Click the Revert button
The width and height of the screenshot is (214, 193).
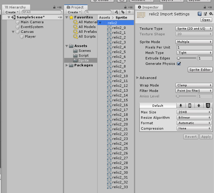(191, 137)
